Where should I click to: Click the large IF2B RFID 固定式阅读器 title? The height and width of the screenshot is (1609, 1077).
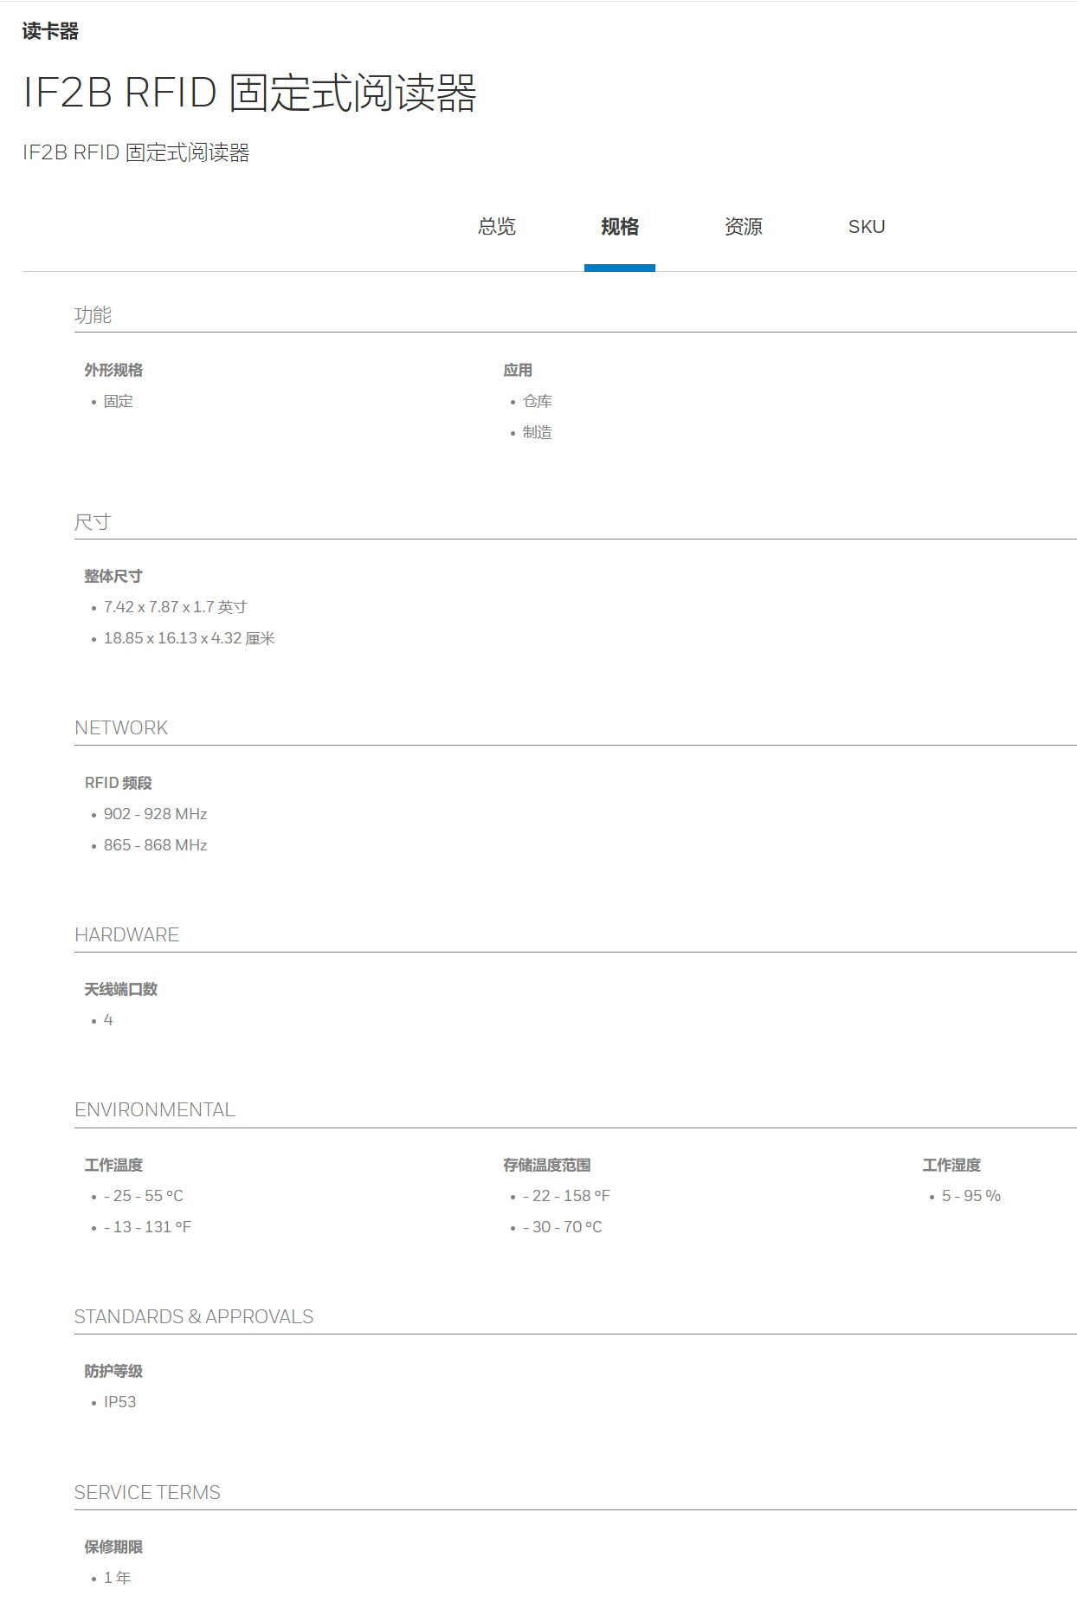(x=249, y=93)
